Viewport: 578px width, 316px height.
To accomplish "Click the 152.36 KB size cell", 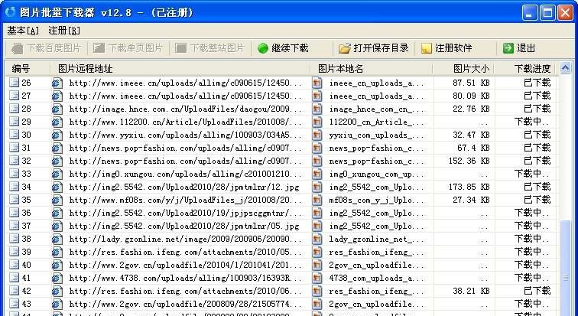I will pos(469,161).
